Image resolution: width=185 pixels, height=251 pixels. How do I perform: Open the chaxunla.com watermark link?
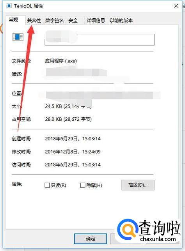tap(158, 239)
